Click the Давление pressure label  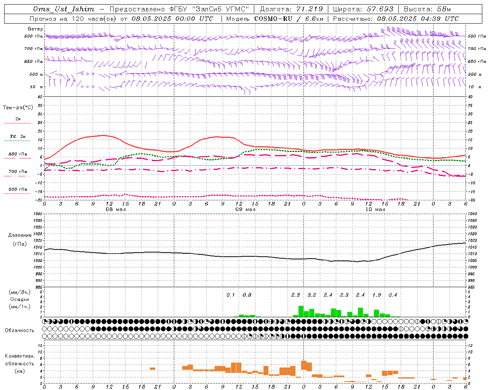tap(20, 235)
